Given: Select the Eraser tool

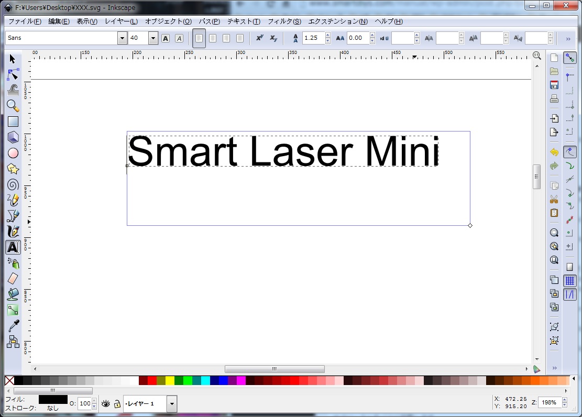Looking at the screenshot, I should tap(13, 279).
